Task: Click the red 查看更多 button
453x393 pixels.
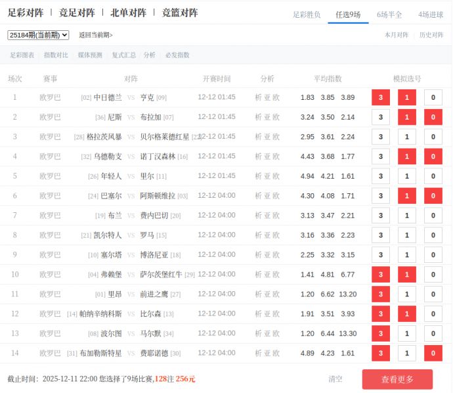Action: (397, 379)
